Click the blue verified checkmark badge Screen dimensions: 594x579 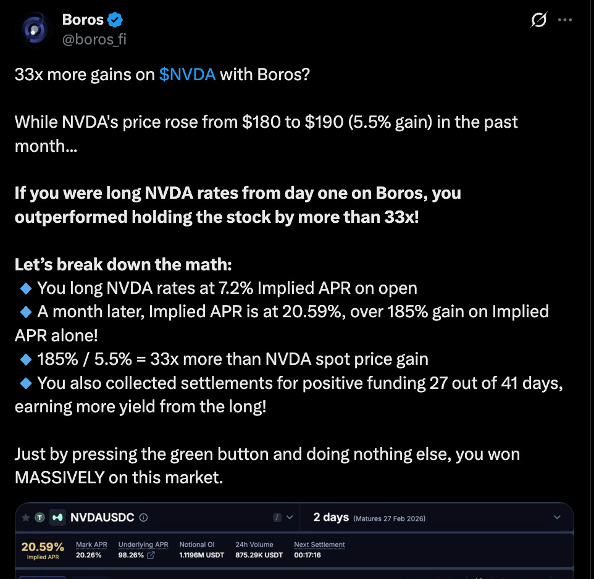click(x=115, y=20)
